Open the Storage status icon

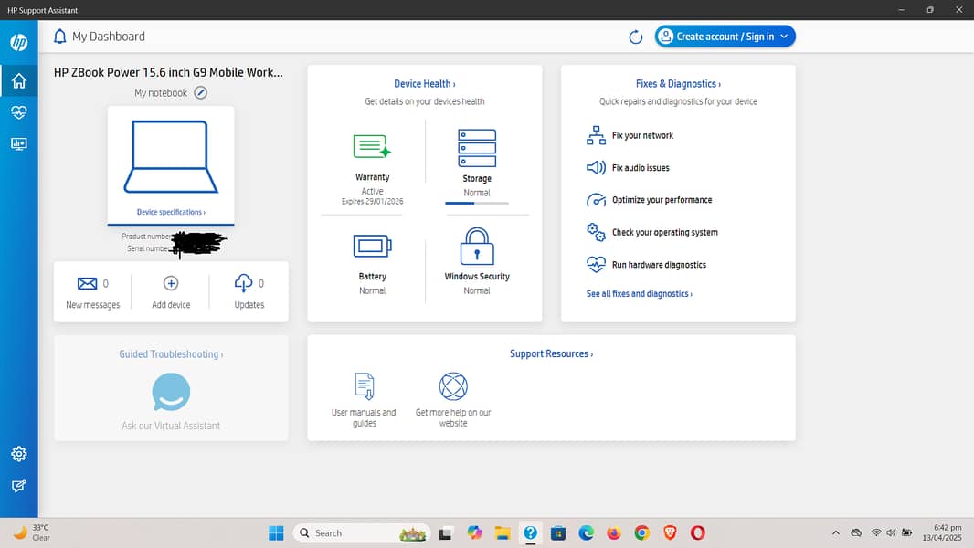tap(477, 148)
